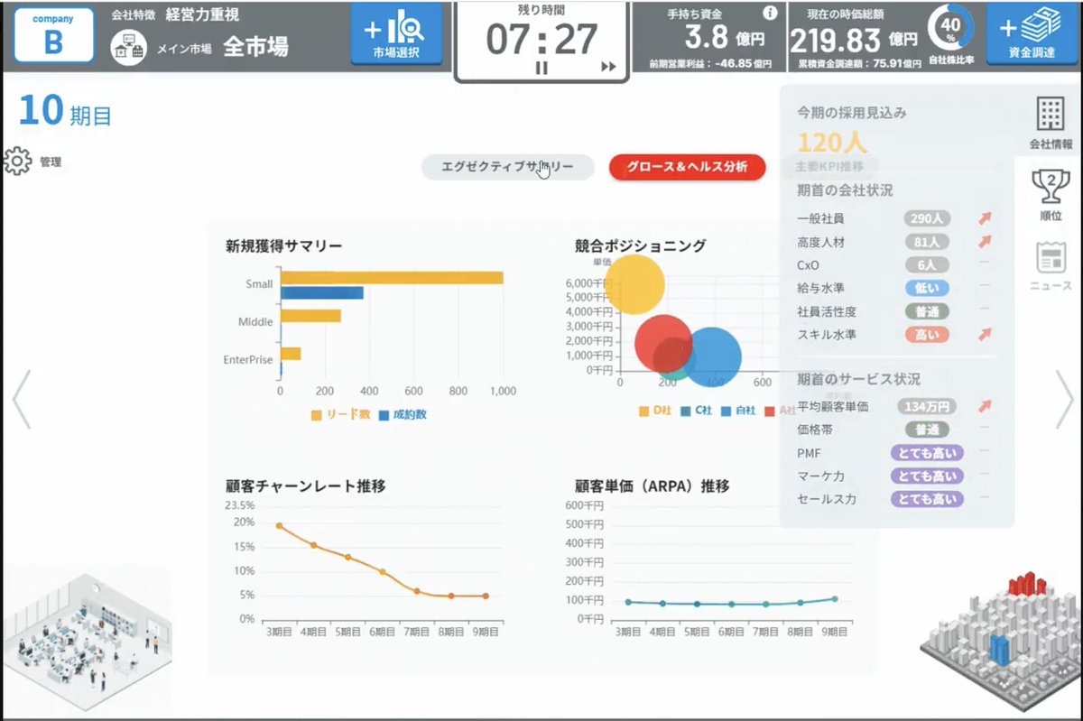1083x721 pixels.
Task: Click the blue 自社 bubble
Action: pyautogui.click(x=711, y=357)
